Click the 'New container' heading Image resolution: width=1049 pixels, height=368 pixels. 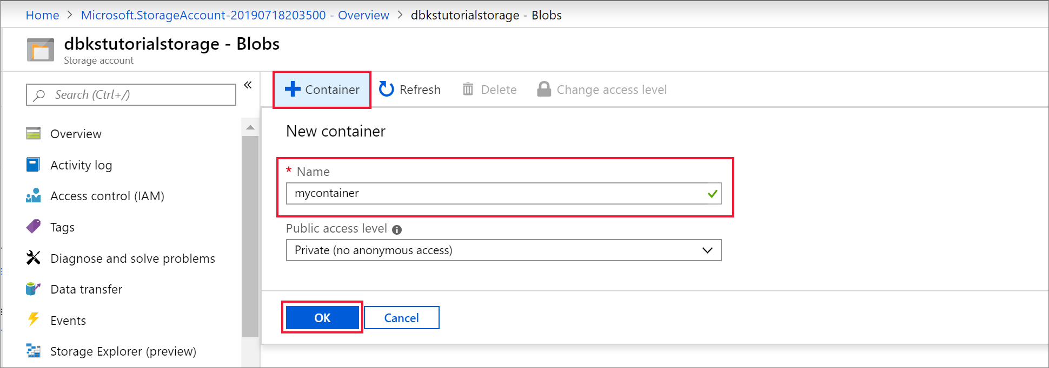[336, 131]
